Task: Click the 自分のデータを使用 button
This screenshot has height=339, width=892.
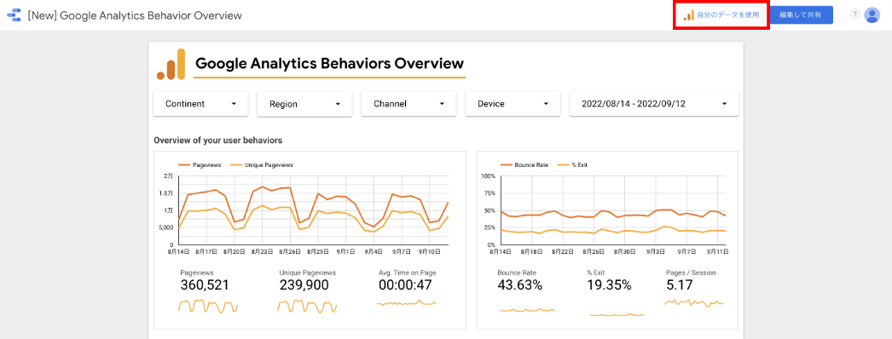Action: click(721, 15)
